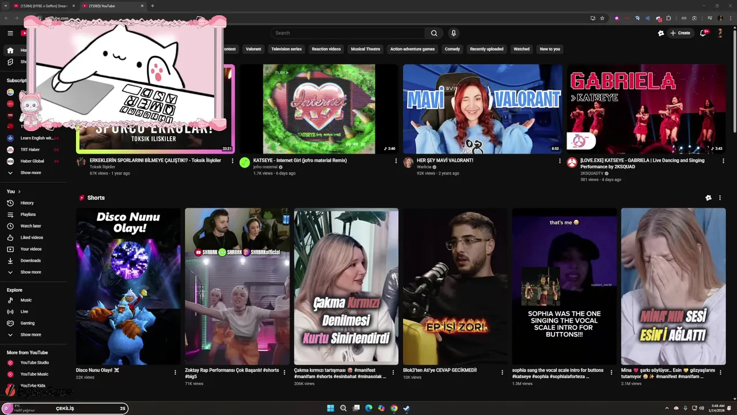
Task: Open the notifications bell
Action: pyautogui.click(x=703, y=33)
